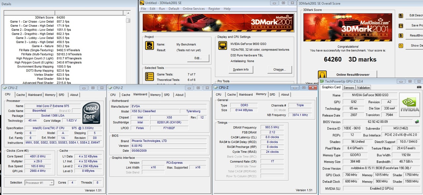This screenshot has width=423, height=195.
Task: Open the Default menu in 3DMark2001
Action: point(174,9)
